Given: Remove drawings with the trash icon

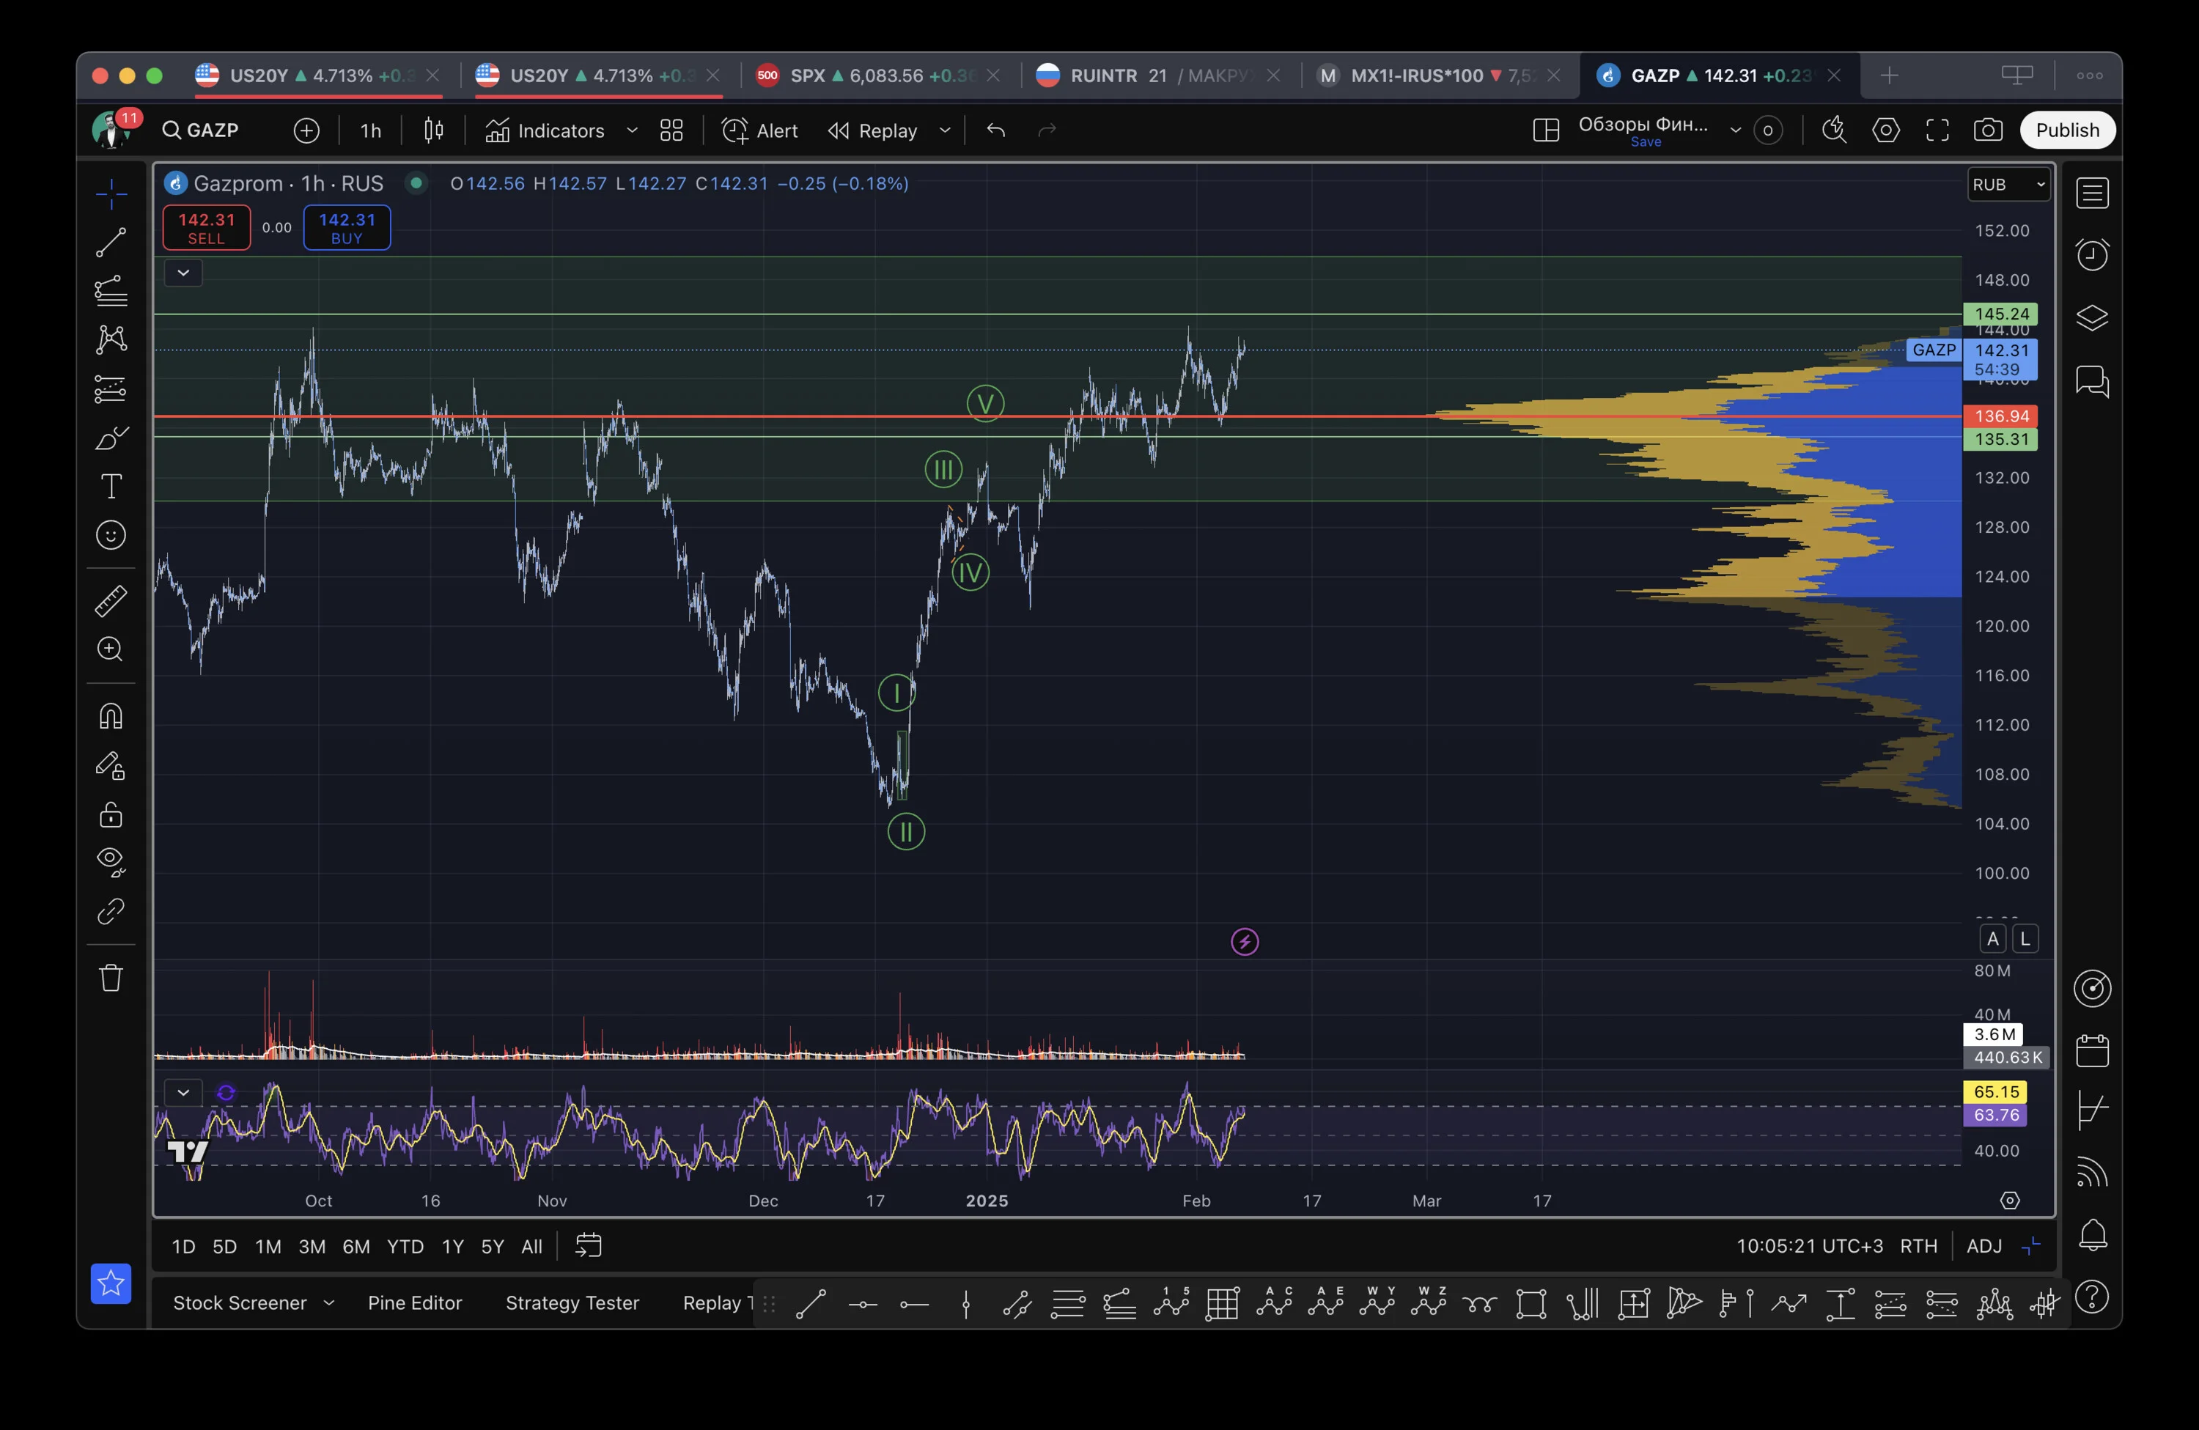Looking at the screenshot, I should tap(111, 977).
